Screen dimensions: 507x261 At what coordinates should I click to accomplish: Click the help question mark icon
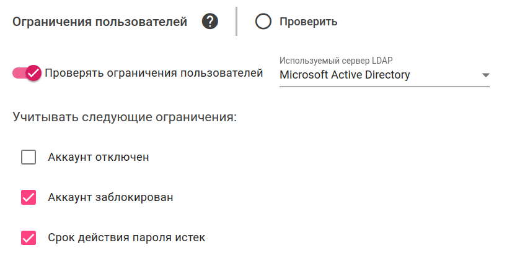(x=210, y=22)
